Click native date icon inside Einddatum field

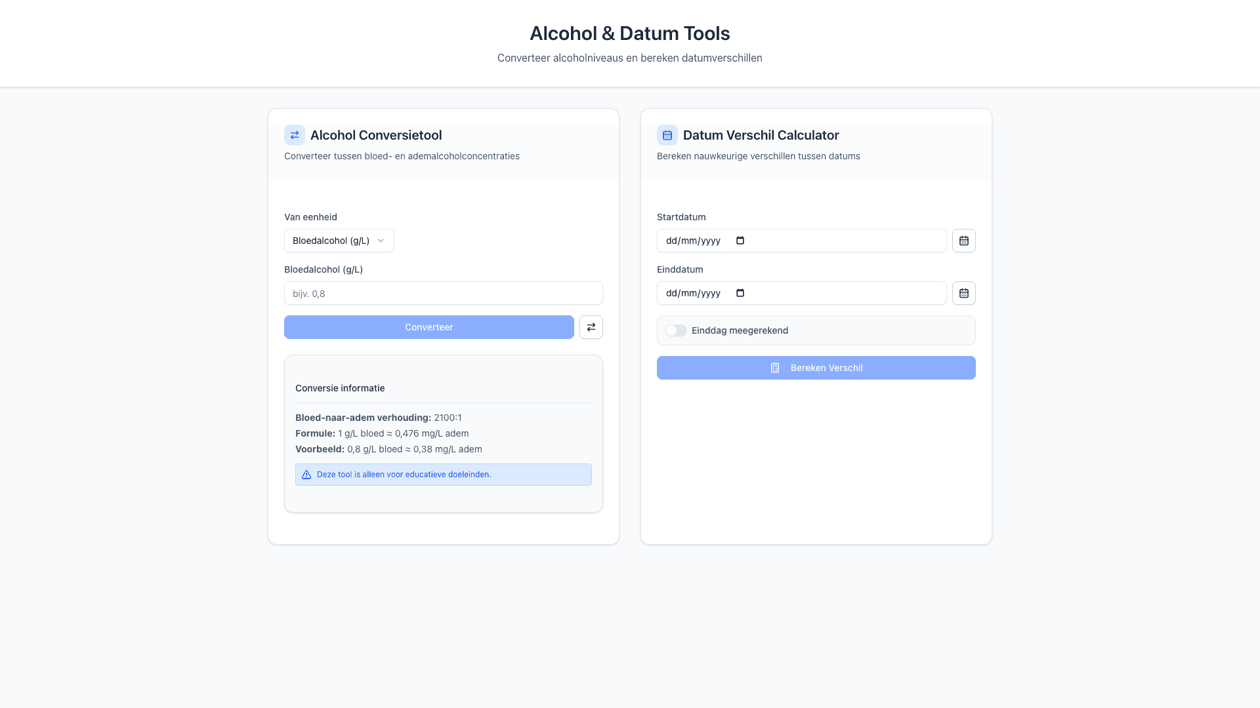[x=740, y=293]
